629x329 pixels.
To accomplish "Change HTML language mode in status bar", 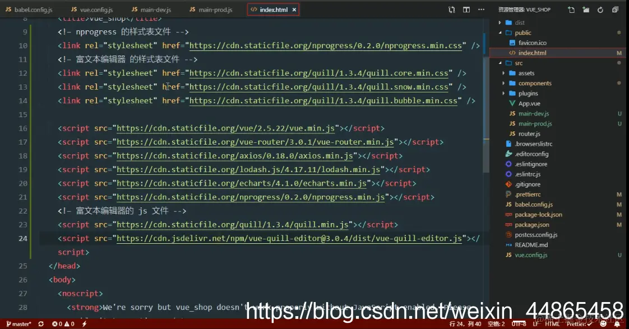I will (x=552, y=324).
